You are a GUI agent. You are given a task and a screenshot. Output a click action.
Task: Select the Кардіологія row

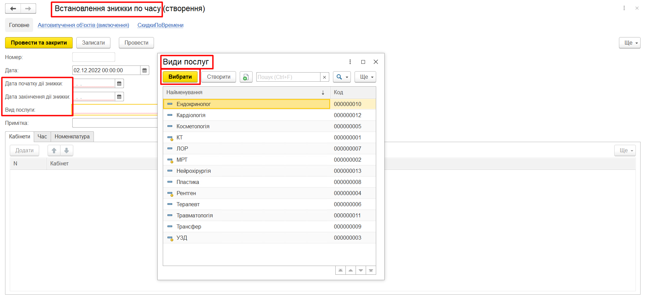(x=191, y=115)
